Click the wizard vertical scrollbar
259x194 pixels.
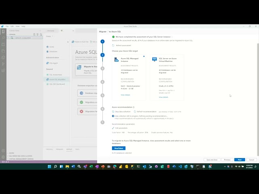[x=258, y=99]
